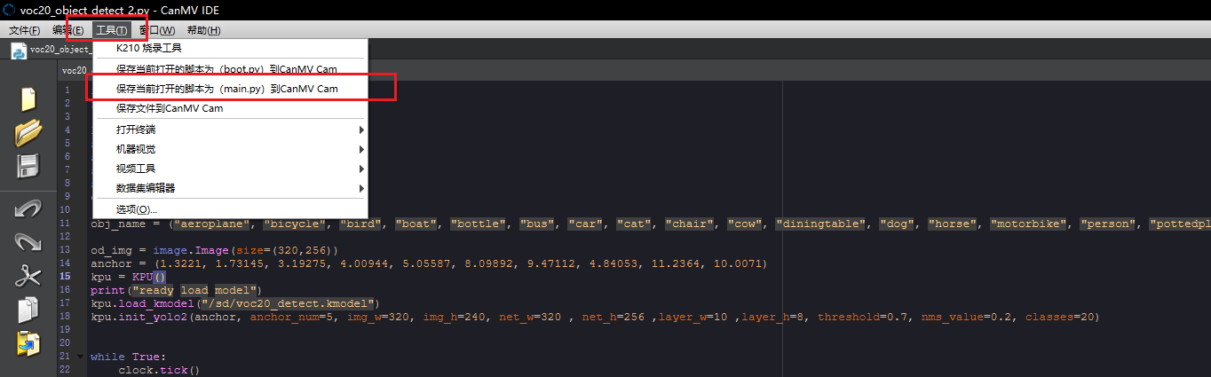Image resolution: width=1211 pixels, height=377 pixels.
Task: Choose save script as main.py to CanMV Cam
Action: (226, 89)
